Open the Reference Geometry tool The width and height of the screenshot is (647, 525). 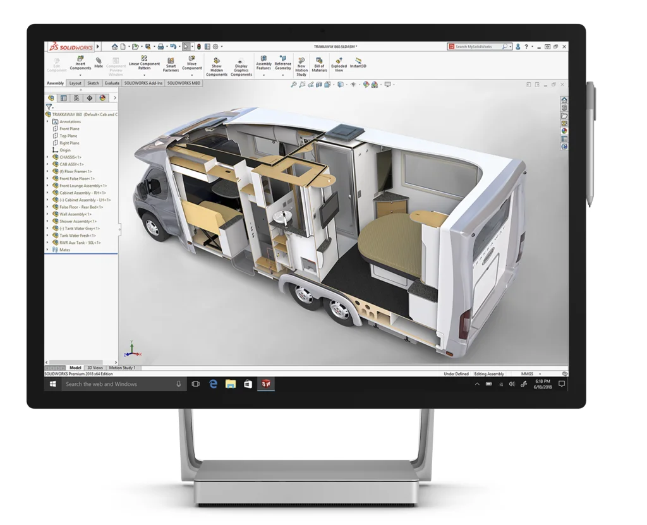[x=284, y=61]
